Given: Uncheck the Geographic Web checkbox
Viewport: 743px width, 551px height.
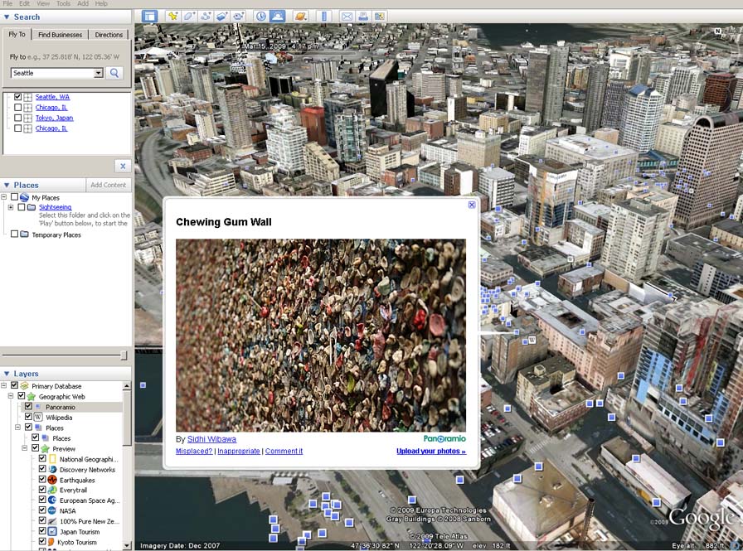Looking at the screenshot, I should [22, 396].
